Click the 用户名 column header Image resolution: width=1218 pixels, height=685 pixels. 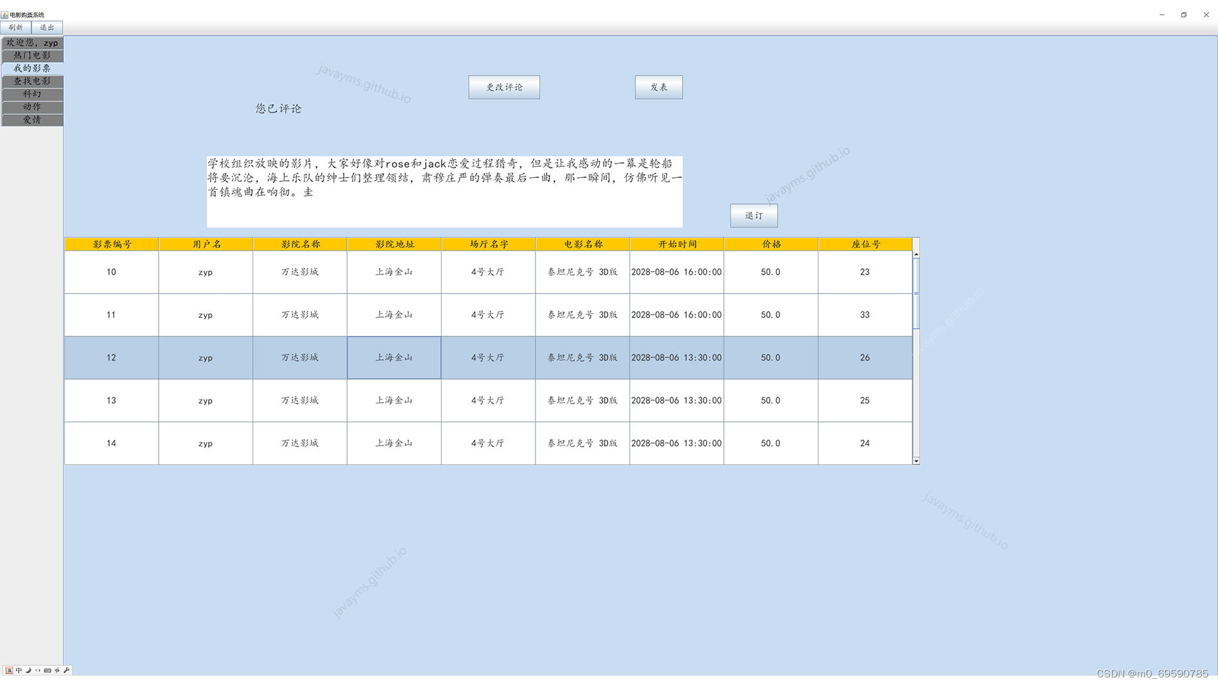coord(206,244)
